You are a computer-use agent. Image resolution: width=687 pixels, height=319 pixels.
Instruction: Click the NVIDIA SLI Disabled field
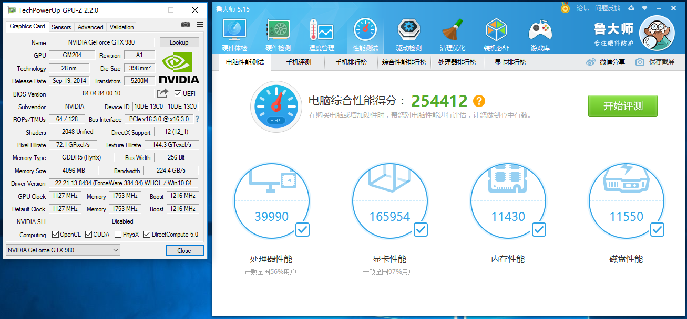(124, 221)
